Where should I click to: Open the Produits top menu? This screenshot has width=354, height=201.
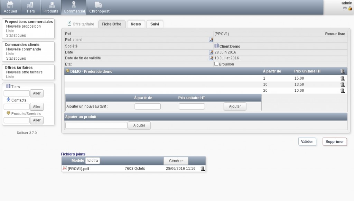coord(51,8)
